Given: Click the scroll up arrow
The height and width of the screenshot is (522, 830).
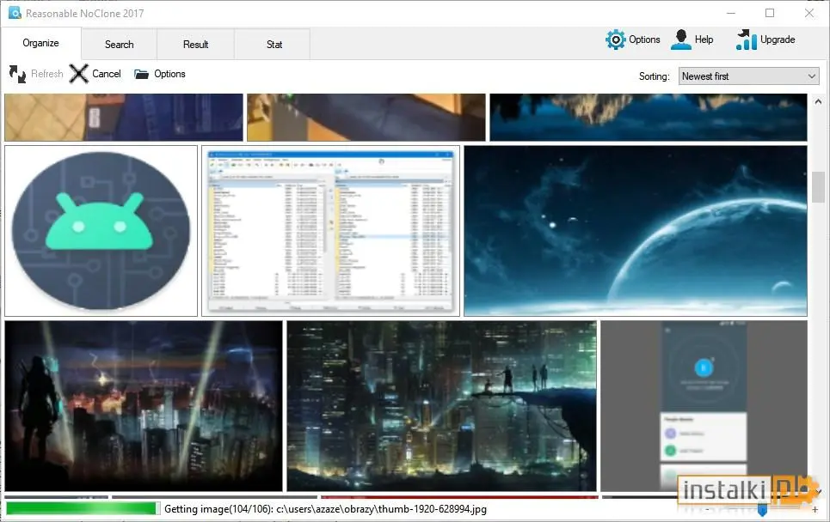Looking at the screenshot, I should click(818, 101).
